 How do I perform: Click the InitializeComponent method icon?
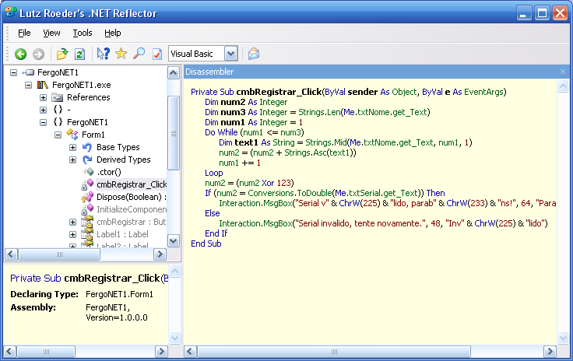(x=87, y=209)
